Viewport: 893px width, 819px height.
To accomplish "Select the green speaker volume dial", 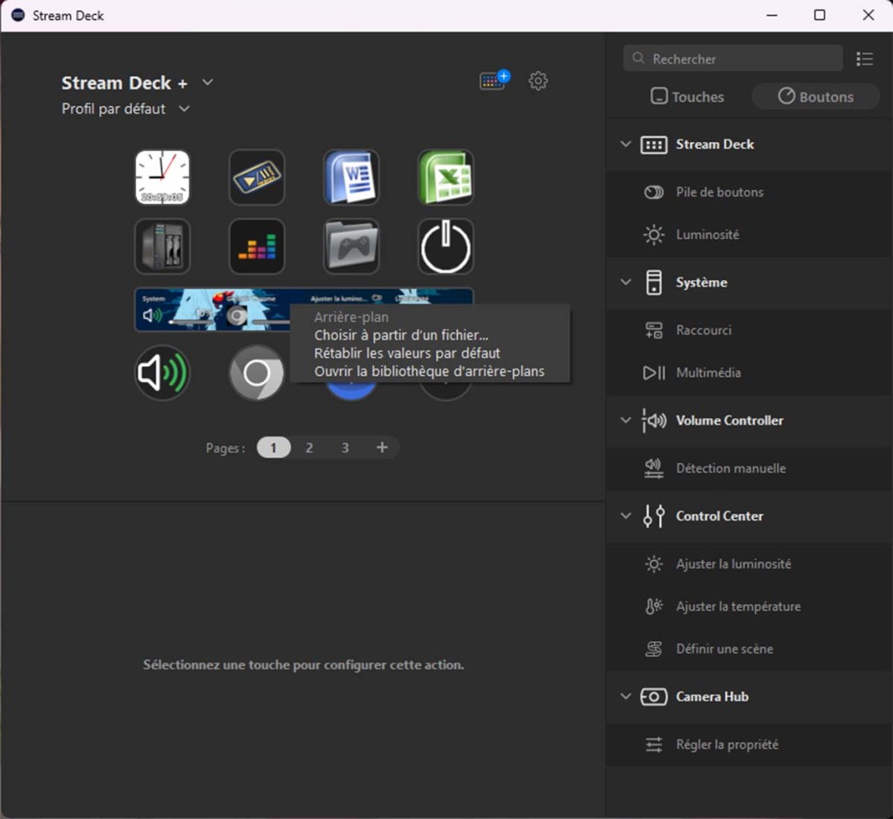I will 162,373.
